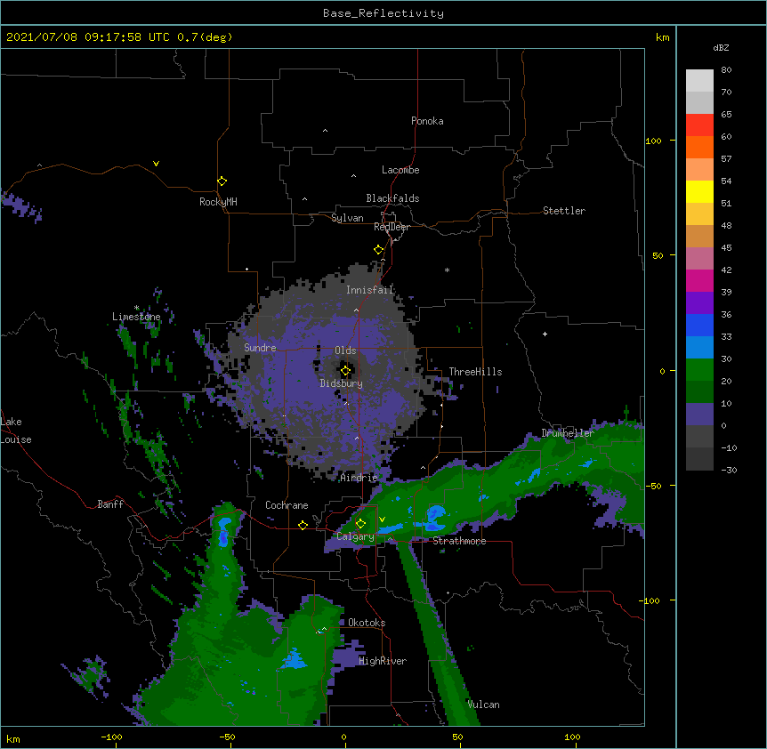Image resolution: width=767 pixels, height=749 pixels.
Task: Pick the orange 57-60 dBZ legend swatch
Action: click(x=699, y=147)
